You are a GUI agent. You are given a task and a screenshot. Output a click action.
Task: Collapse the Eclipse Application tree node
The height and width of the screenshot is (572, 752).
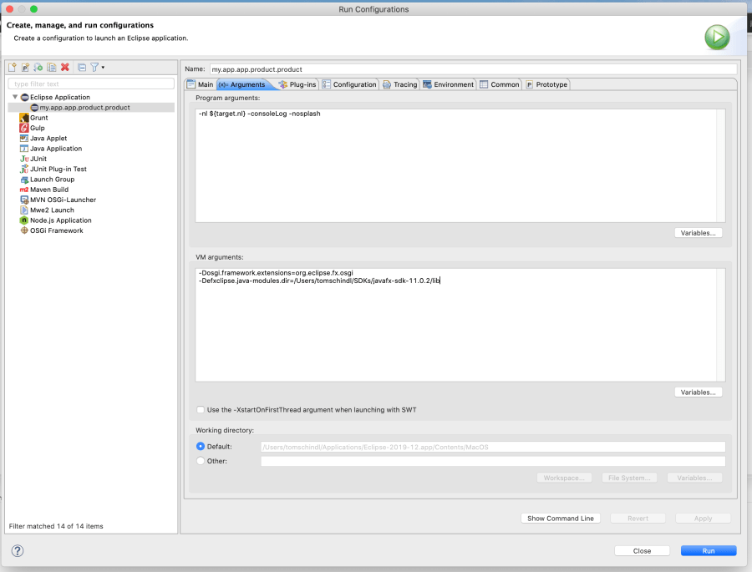tap(14, 98)
